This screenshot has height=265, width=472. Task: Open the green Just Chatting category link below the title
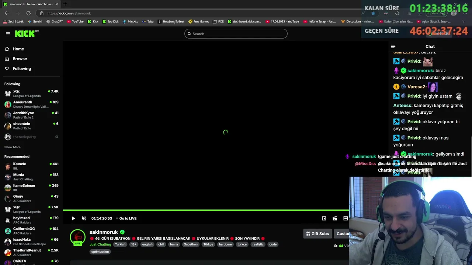(100, 244)
